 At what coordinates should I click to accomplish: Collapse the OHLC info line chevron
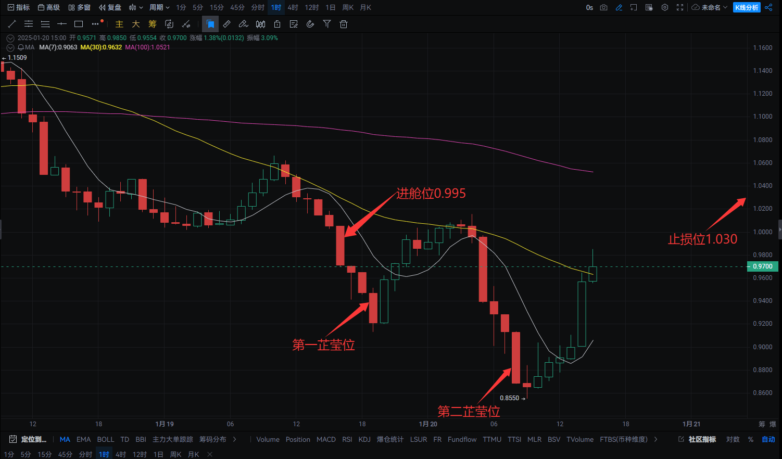point(10,38)
